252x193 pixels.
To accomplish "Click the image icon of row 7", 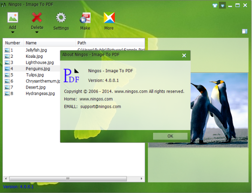I will [x=7, y=87].
